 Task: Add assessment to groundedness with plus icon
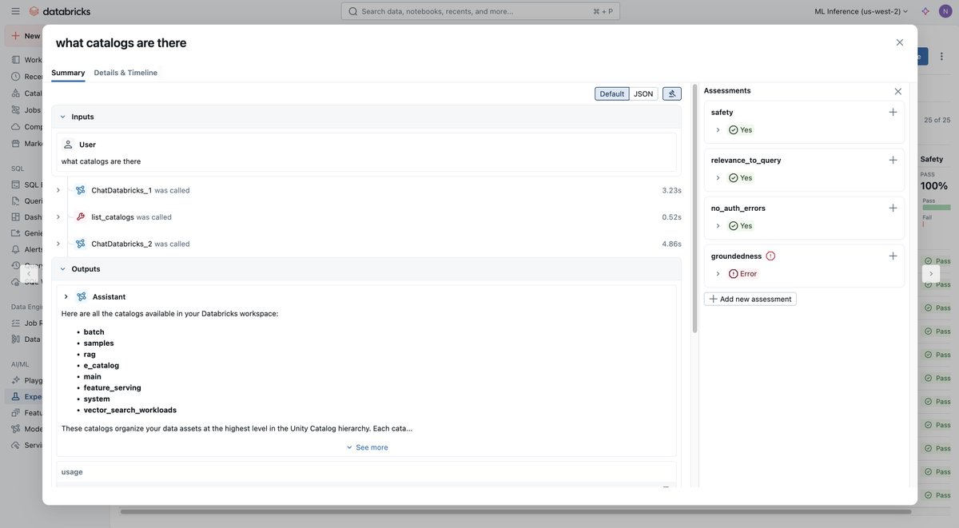point(893,256)
